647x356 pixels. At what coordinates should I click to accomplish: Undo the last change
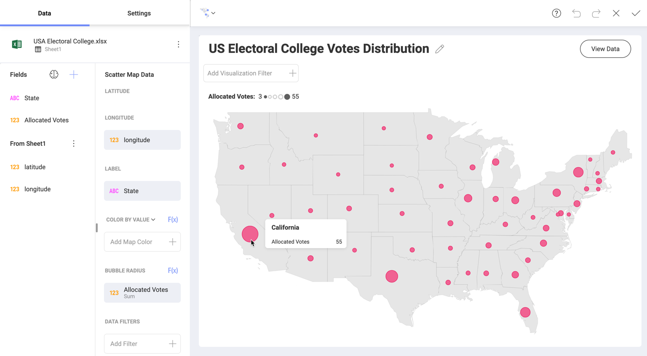pos(576,13)
